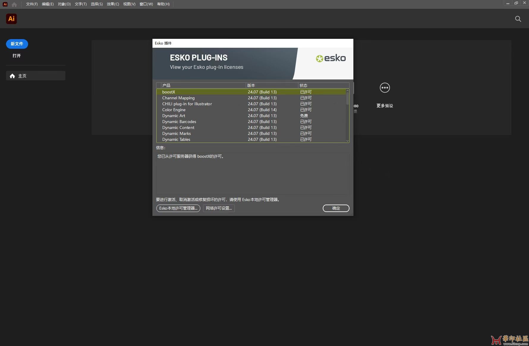Select the Dynamic Marks row
The width and height of the screenshot is (529, 346).
(x=251, y=133)
